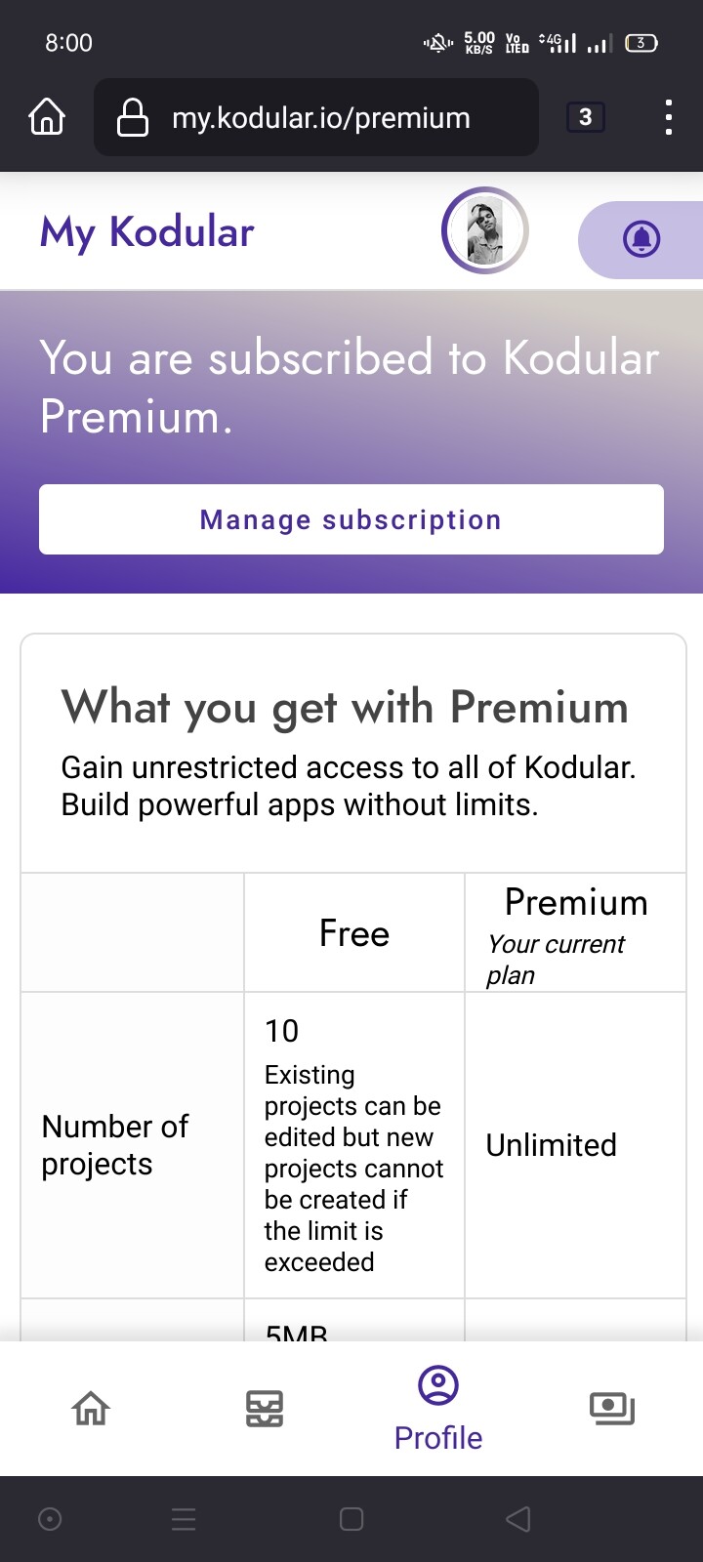This screenshot has height=1562, width=703.
Task: Click the My Kodular logo
Action: coord(147,232)
